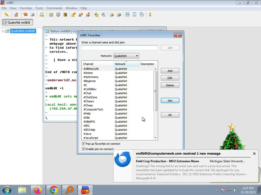Open Chrome from the taskbar
The width and height of the screenshot is (261, 195).
(x=54, y=190)
